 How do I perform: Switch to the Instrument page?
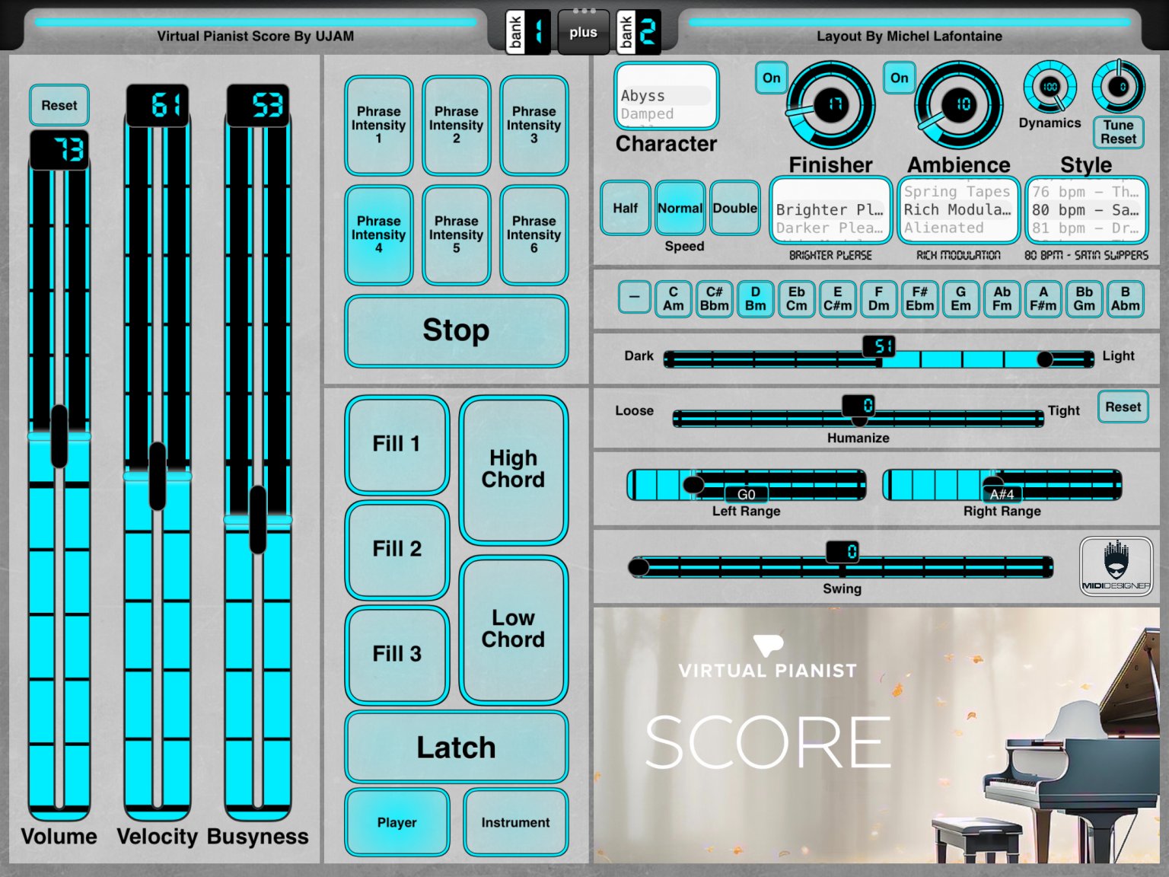pyautogui.click(x=516, y=822)
